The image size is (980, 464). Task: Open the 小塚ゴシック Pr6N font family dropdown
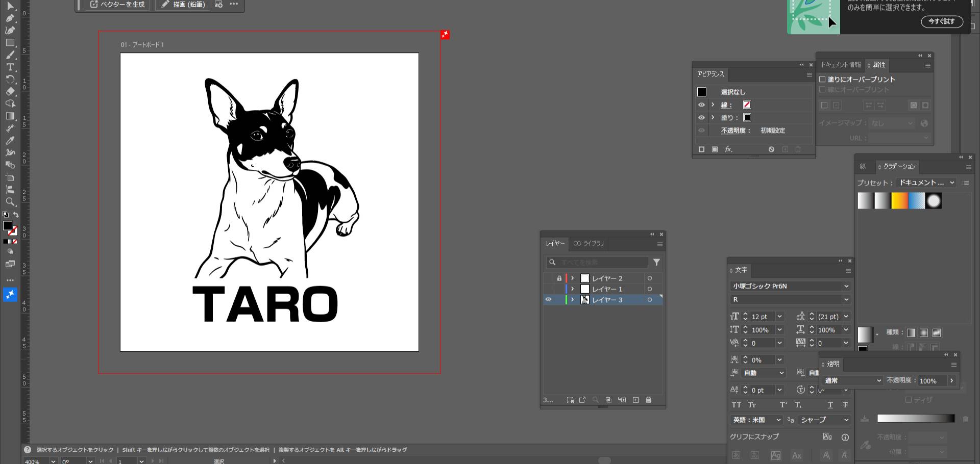[846, 286]
